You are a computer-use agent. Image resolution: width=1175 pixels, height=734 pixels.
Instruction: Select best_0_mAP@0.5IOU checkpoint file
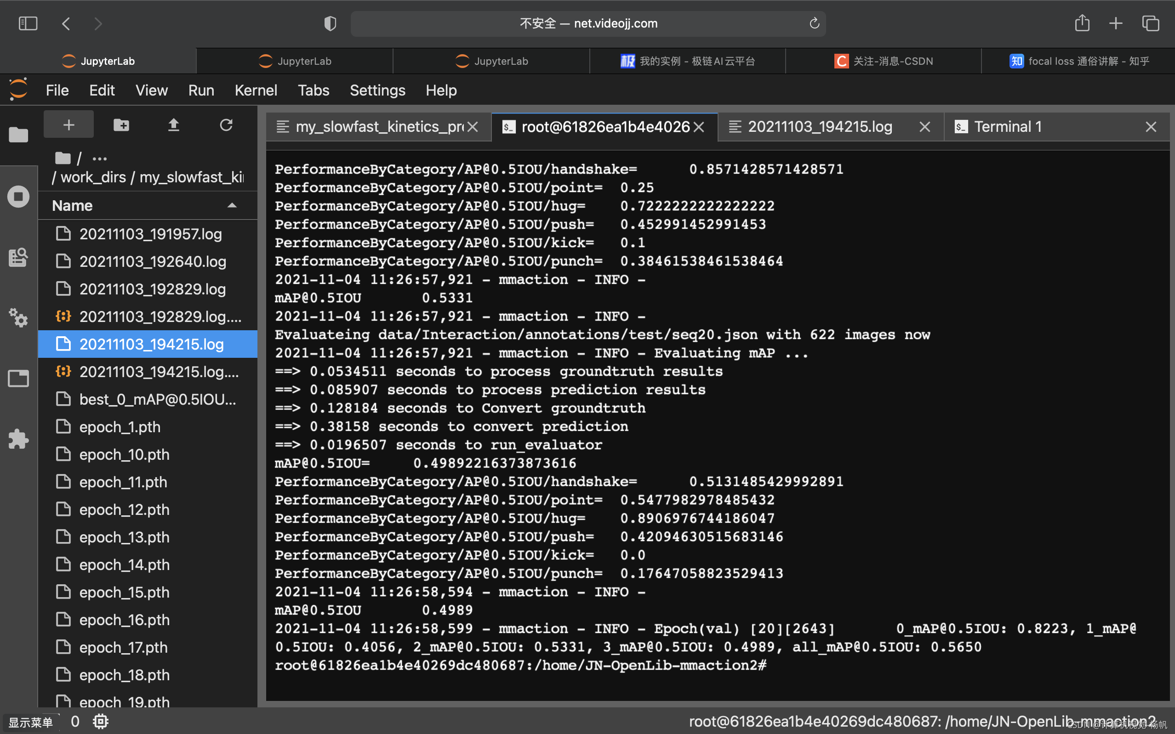tap(148, 400)
